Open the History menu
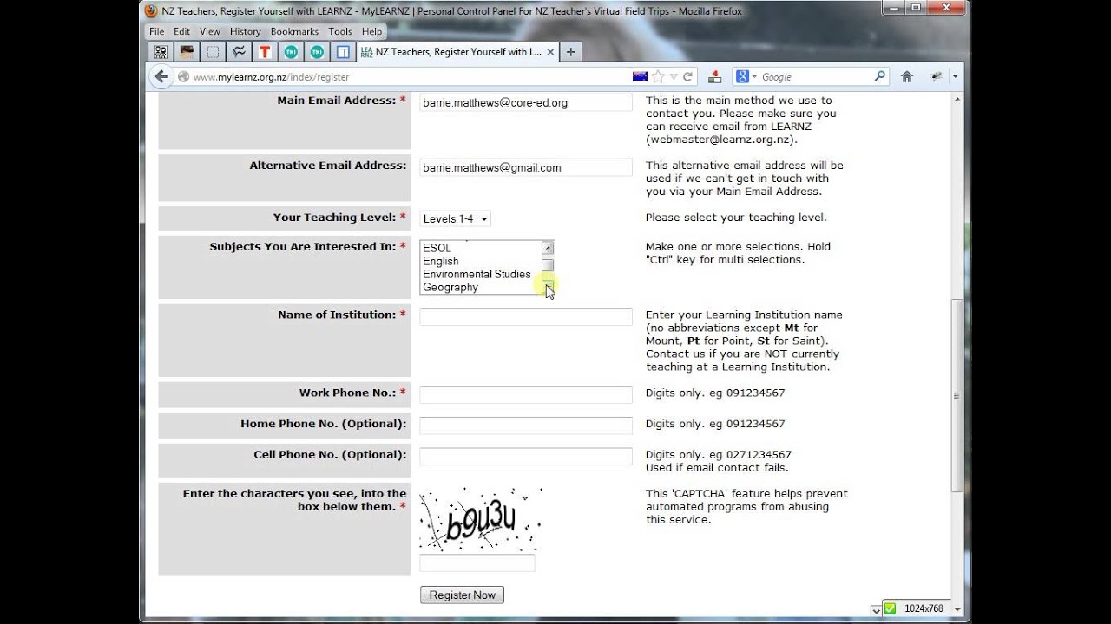This screenshot has height=624, width=1111. point(246,31)
